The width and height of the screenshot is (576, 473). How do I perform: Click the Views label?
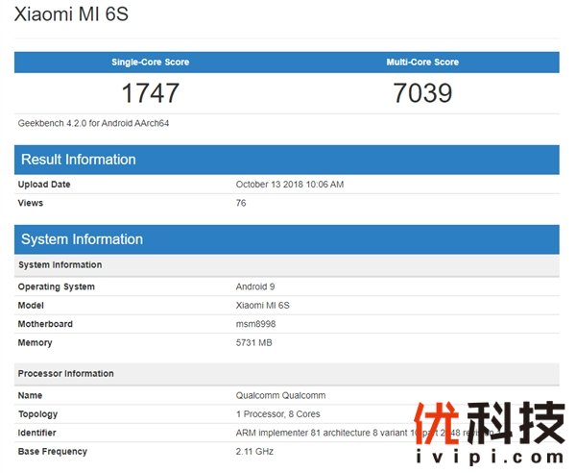[x=31, y=203]
